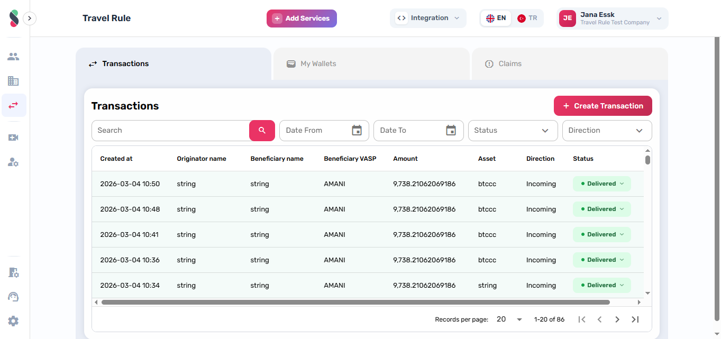This screenshot has width=721, height=339.
Task: Click the red search magnifier button
Action: click(x=262, y=131)
